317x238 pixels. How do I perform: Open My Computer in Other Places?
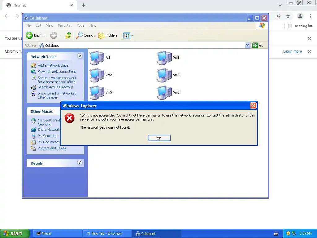(x=48, y=136)
